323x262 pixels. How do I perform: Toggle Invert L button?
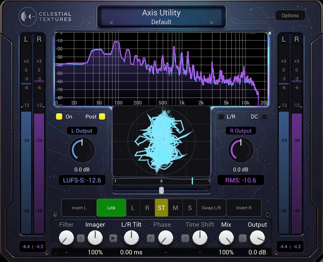(x=79, y=208)
